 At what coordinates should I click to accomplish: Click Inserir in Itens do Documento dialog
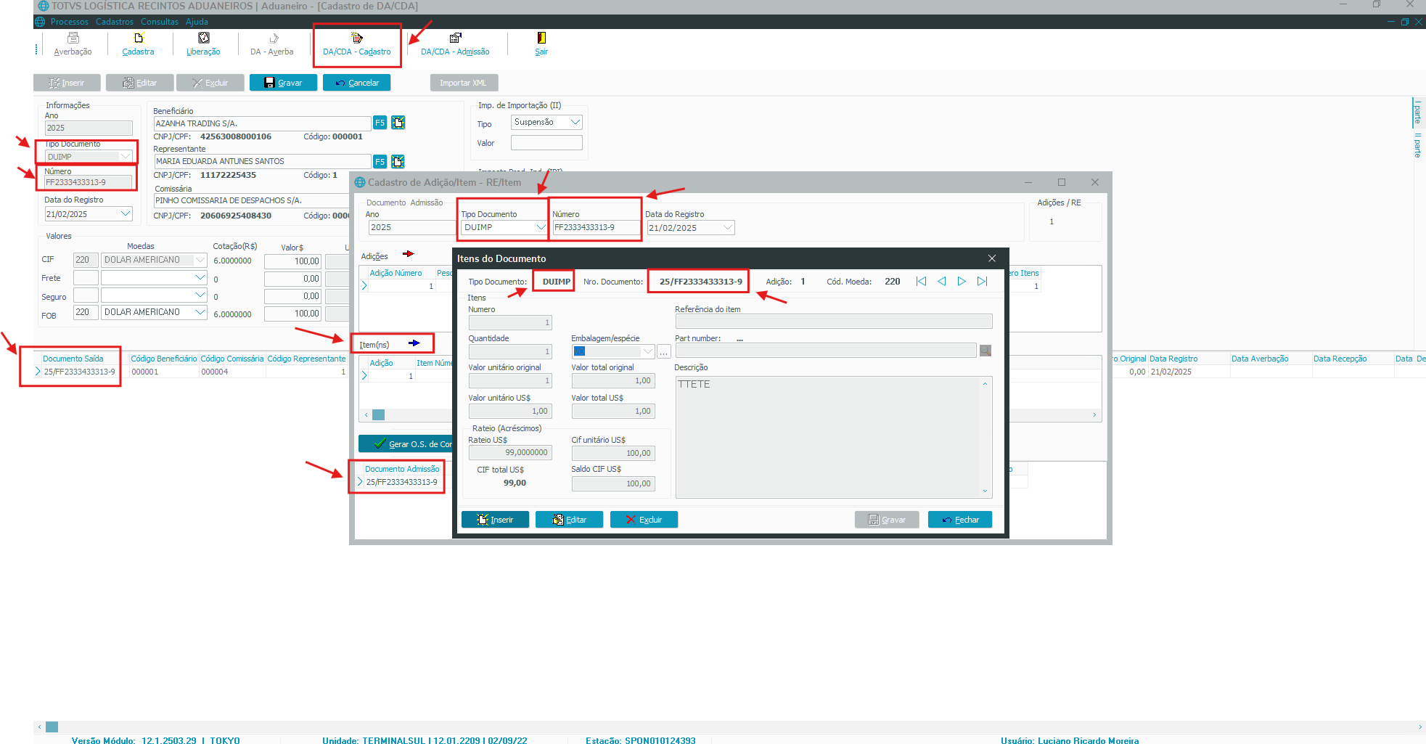[495, 520]
